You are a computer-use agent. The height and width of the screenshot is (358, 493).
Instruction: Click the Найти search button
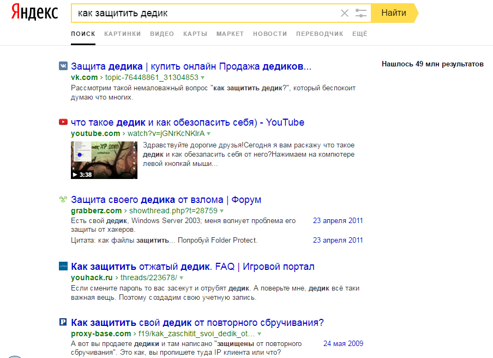[394, 13]
